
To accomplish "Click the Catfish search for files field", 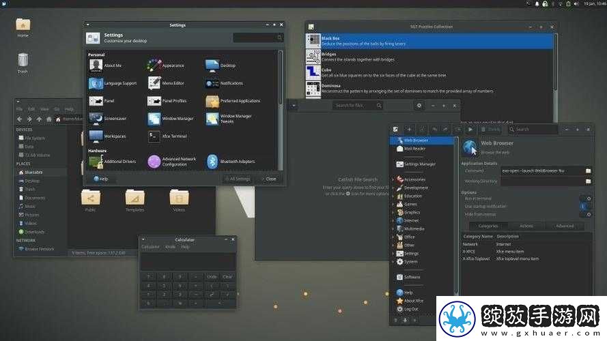I will (x=358, y=105).
